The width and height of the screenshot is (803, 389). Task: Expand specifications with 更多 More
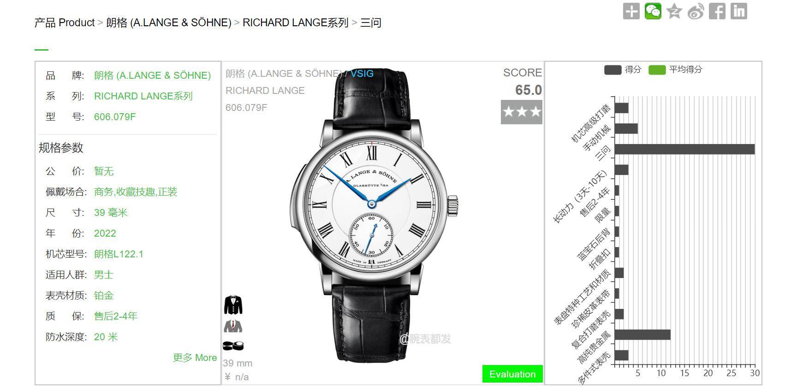tap(195, 358)
